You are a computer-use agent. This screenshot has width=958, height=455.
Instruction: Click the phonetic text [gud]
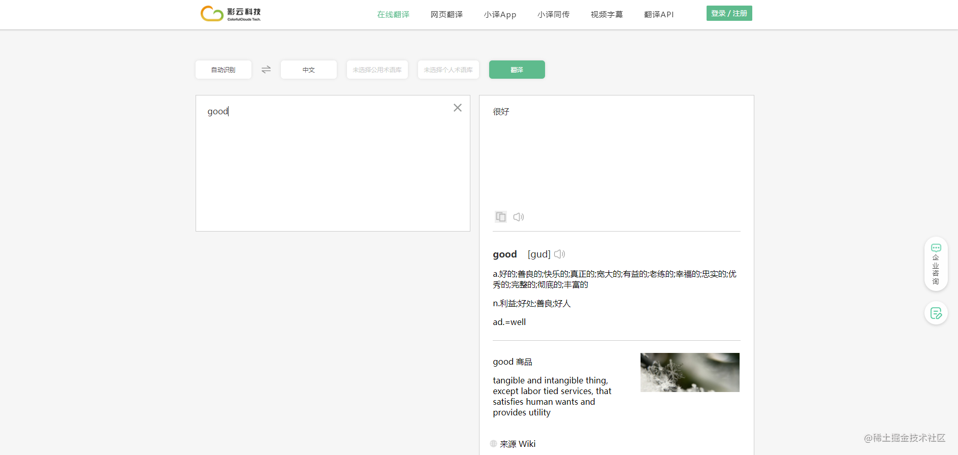tap(539, 254)
